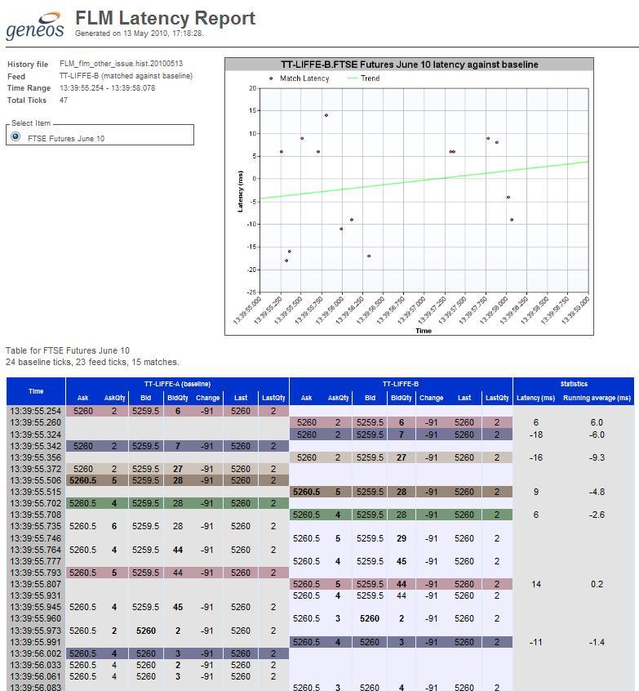Image resolution: width=639 pixels, height=691 pixels.
Task: Click the time cell 13:39:55.807
Action: click(36, 584)
